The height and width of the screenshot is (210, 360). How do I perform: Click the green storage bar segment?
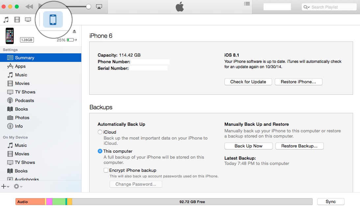(59, 202)
